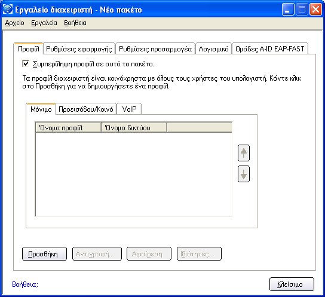
Task: Click the Όνομα προφίλ column header
Action: click(x=68, y=128)
